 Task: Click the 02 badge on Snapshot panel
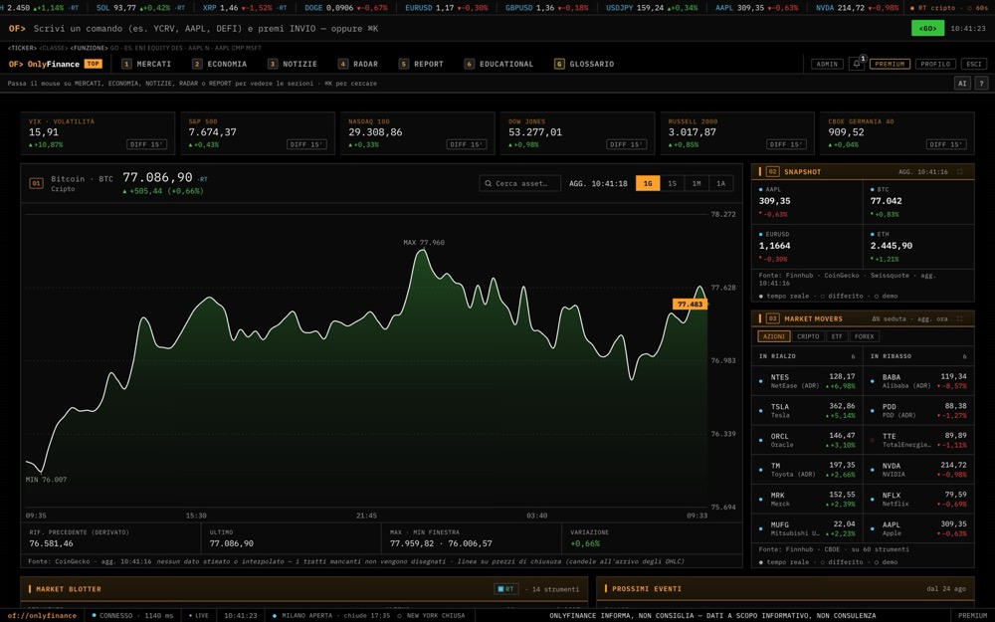tap(772, 172)
